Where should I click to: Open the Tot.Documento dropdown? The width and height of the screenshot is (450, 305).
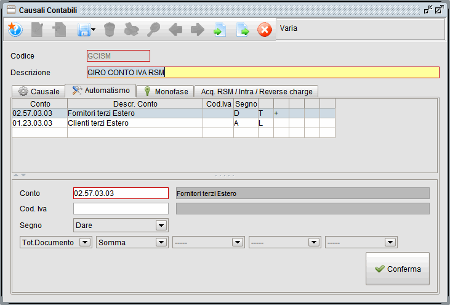click(x=55, y=242)
